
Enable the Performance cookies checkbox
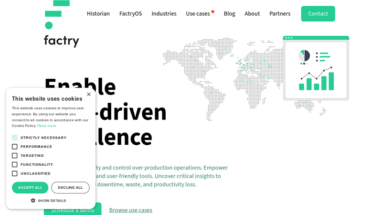click(15, 147)
